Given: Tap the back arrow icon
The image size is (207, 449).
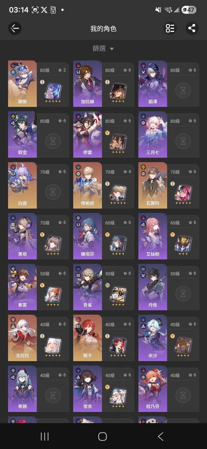Looking at the screenshot, I should coord(15,28).
